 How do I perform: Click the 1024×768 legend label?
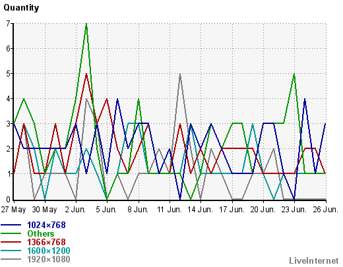[46, 225]
